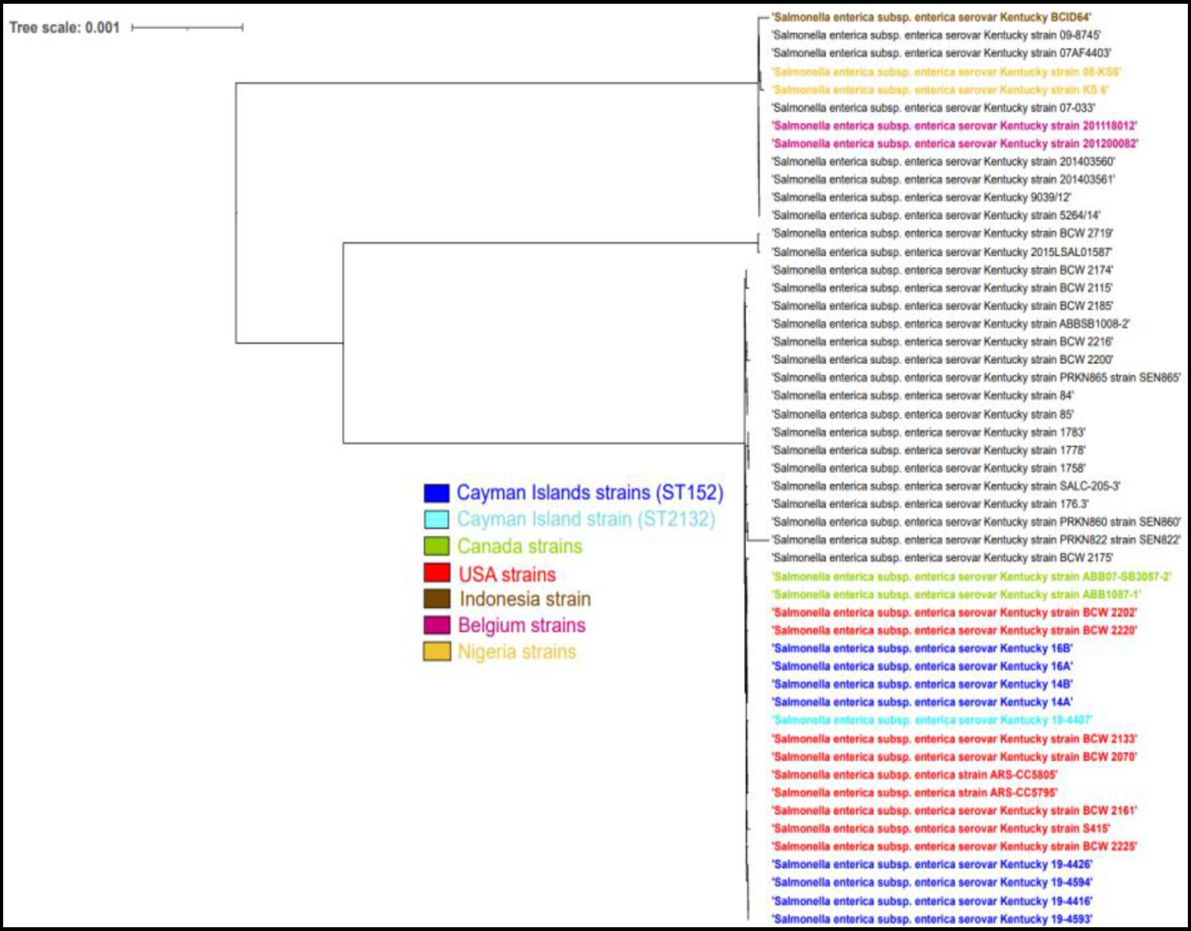This screenshot has width=1191, height=931.
Task: Click the Cayman Kentucky 14A label
Action: [x=923, y=702]
